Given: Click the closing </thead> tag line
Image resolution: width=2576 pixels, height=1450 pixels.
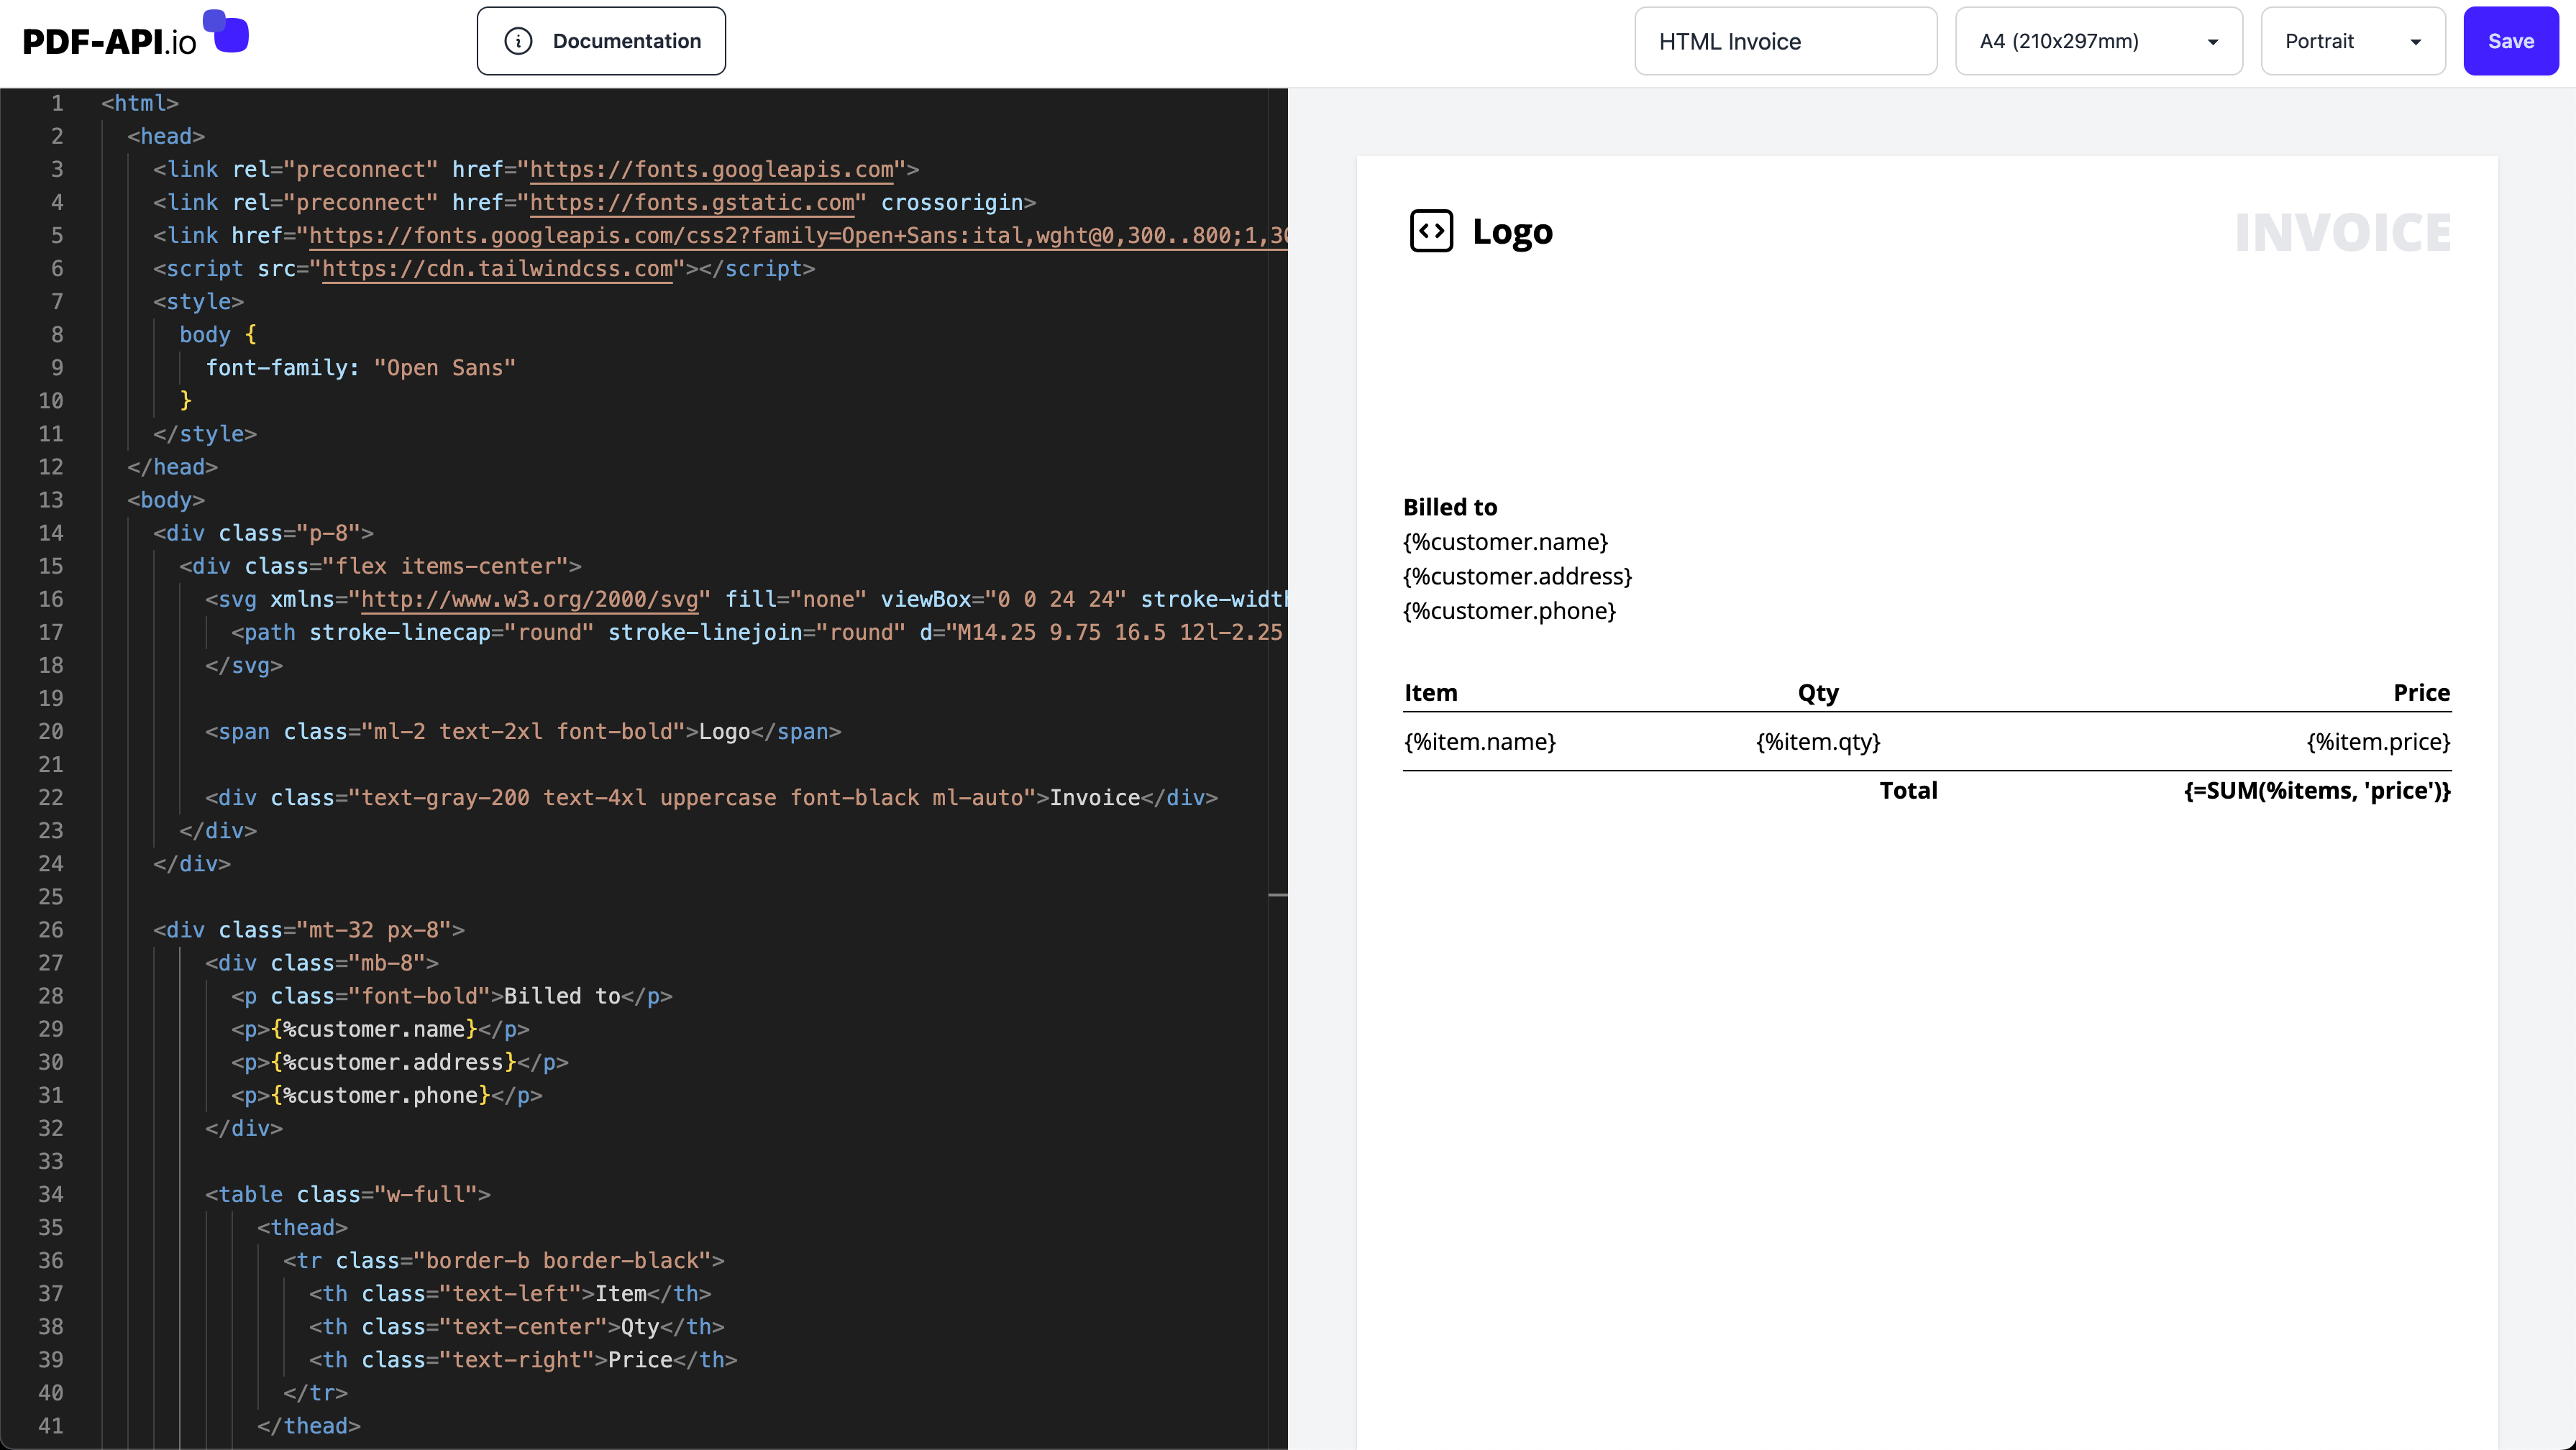Looking at the screenshot, I should (309, 1427).
